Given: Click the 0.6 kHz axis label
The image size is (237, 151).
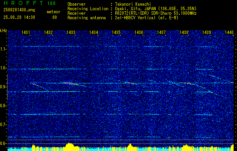Looking at the screenshot, I should coord(3,143).
